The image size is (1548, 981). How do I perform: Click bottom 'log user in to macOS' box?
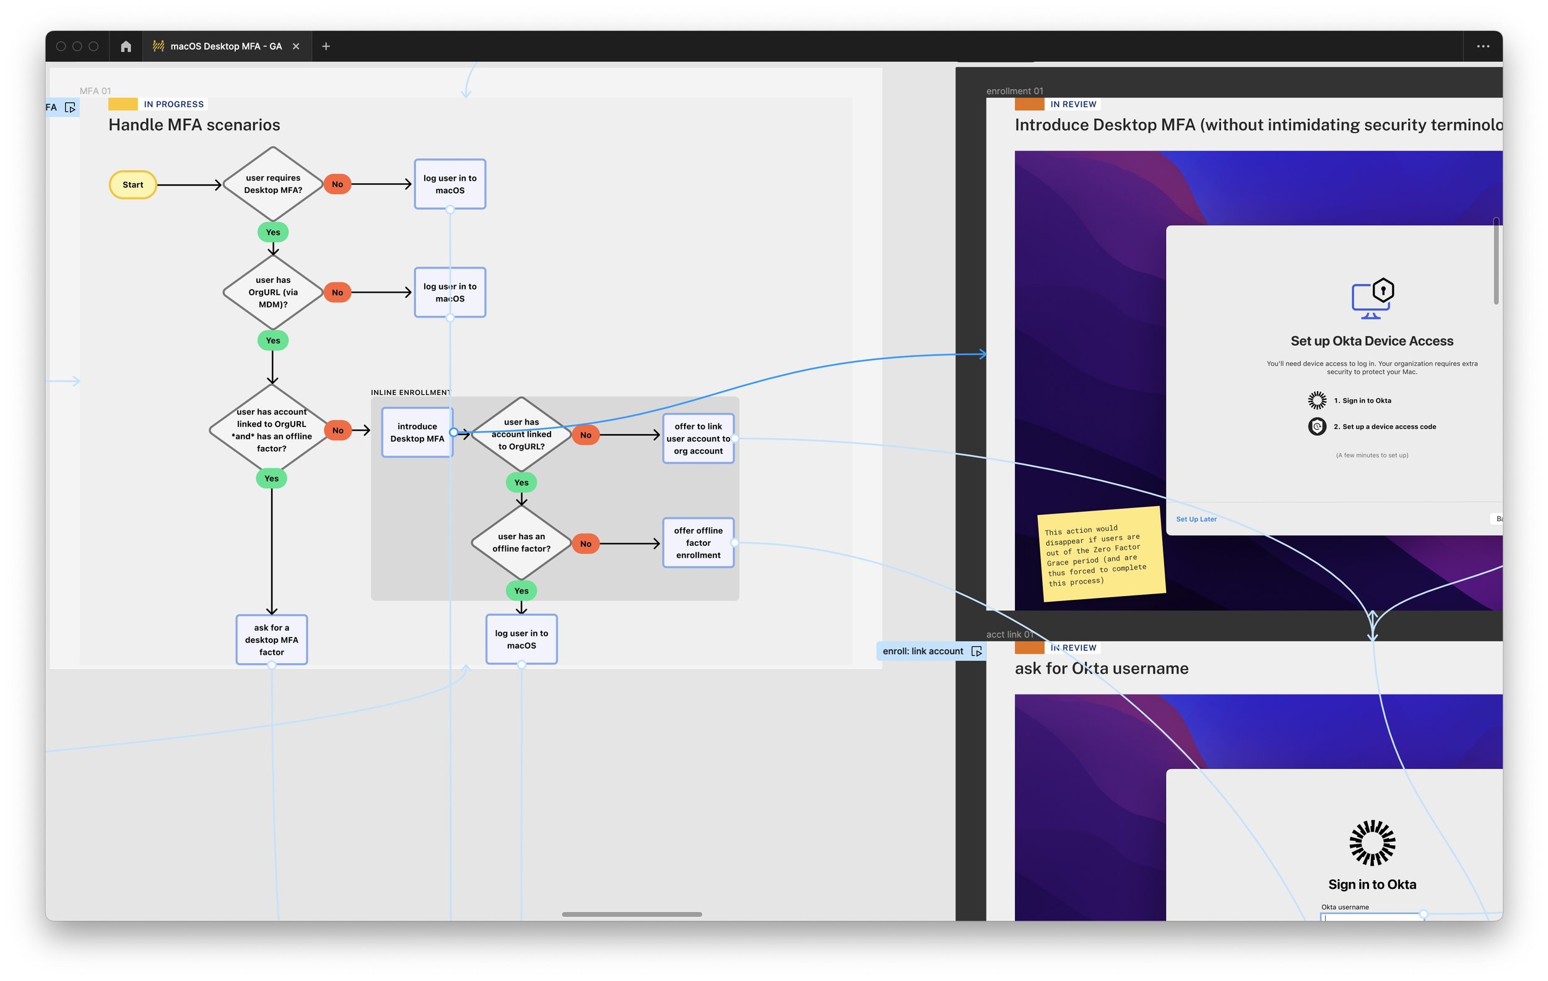pos(521,640)
